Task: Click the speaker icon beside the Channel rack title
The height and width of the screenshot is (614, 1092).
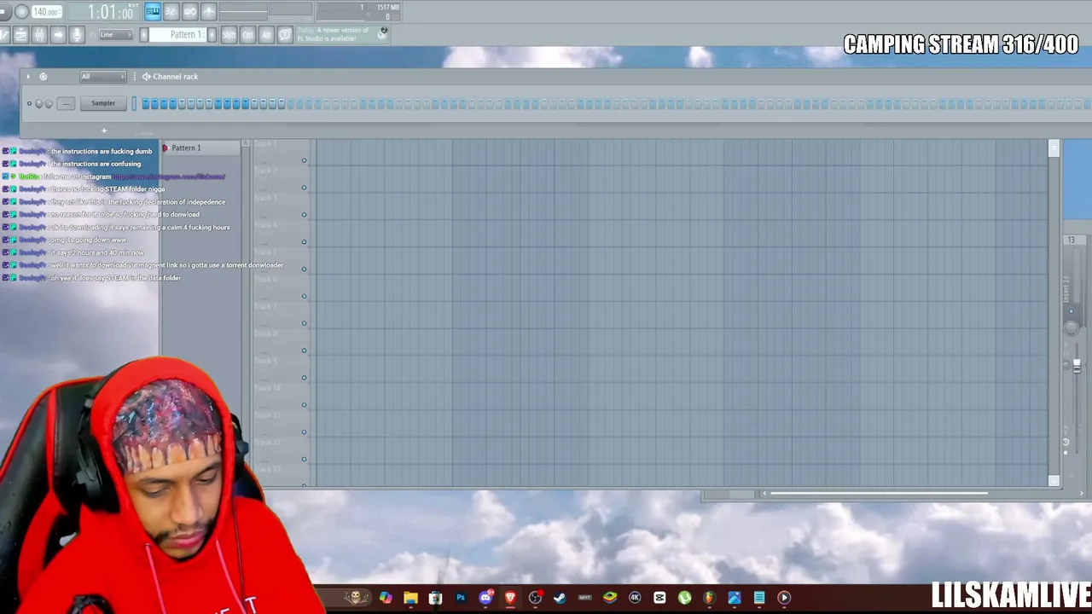Action: [x=146, y=77]
